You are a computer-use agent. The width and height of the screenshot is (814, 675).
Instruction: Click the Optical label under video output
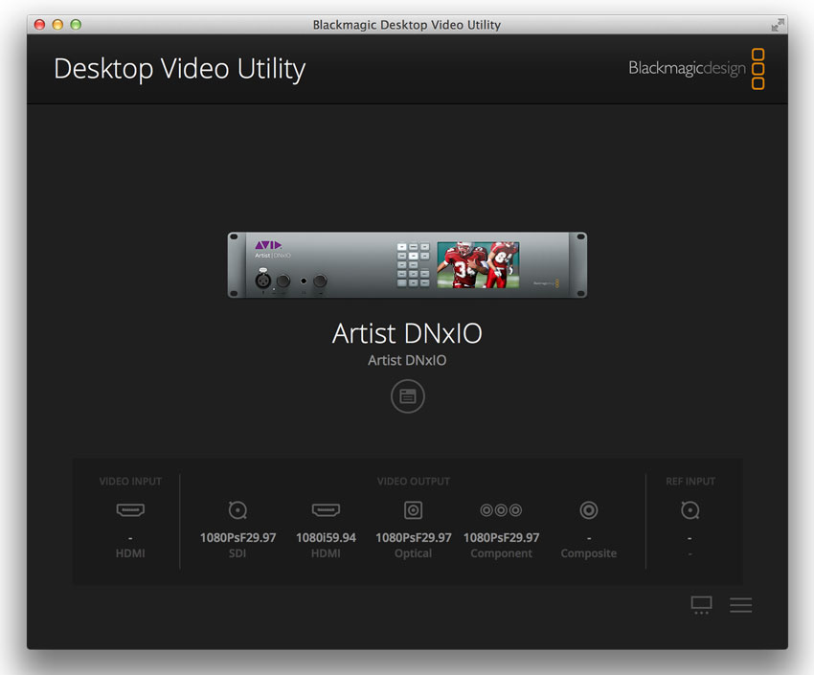(x=414, y=553)
